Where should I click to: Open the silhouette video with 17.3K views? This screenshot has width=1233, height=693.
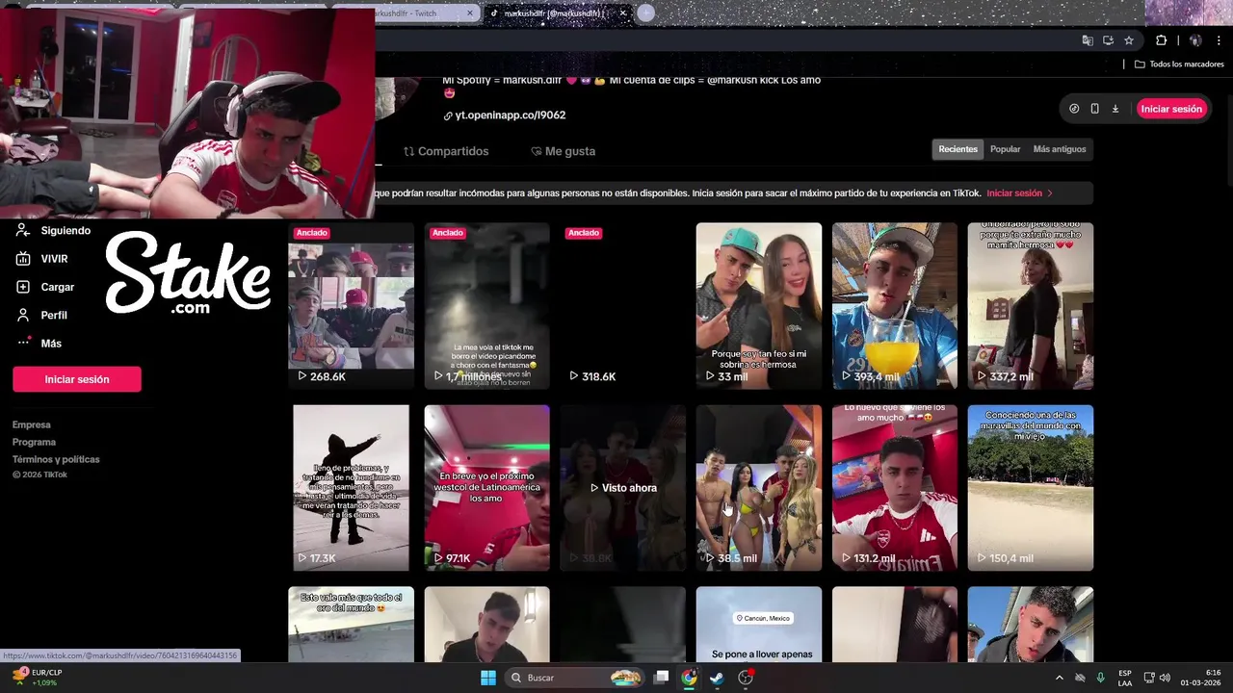pos(351,488)
